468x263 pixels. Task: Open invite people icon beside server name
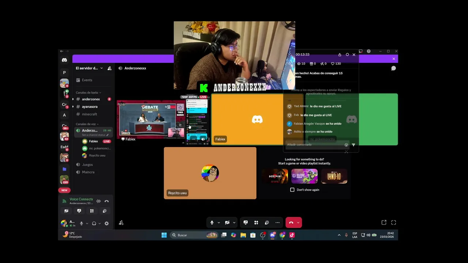tap(109, 68)
